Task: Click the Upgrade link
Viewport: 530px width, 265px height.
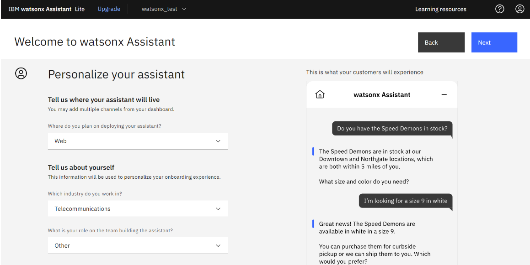Action: pyautogui.click(x=109, y=9)
